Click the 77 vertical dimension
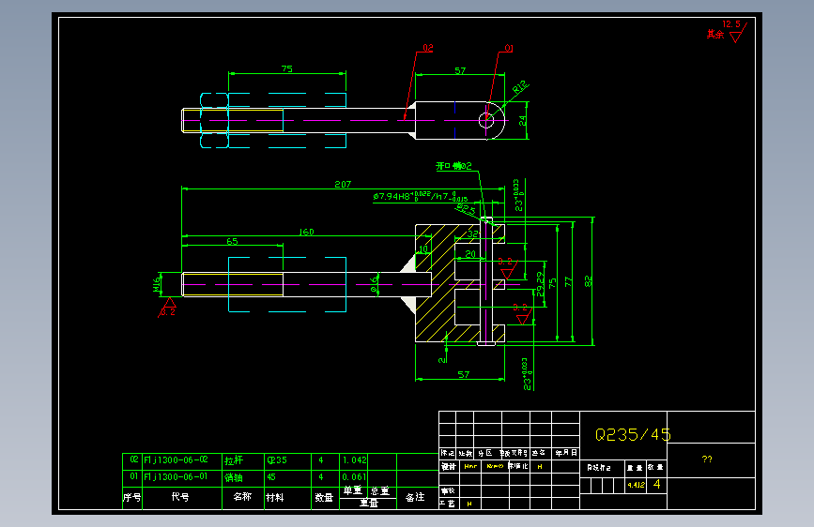This screenshot has width=814, height=527. tap(568, 281)
